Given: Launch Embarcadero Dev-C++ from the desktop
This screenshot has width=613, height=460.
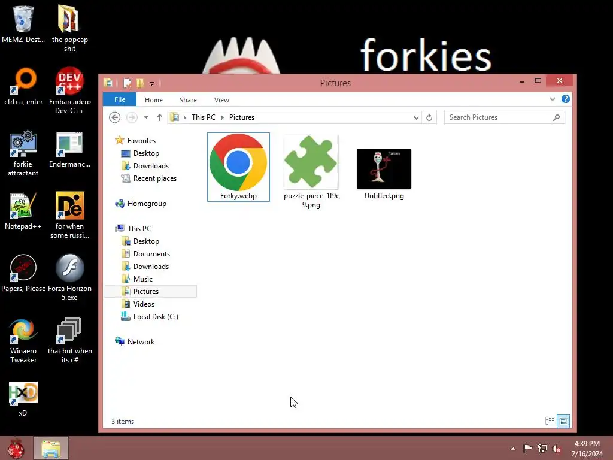Looking at the screenshot, I should coord(69,91).
